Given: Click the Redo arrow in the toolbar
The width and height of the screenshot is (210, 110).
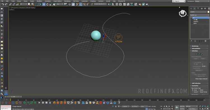Looking at the screenshot, I should pos(6,4).
